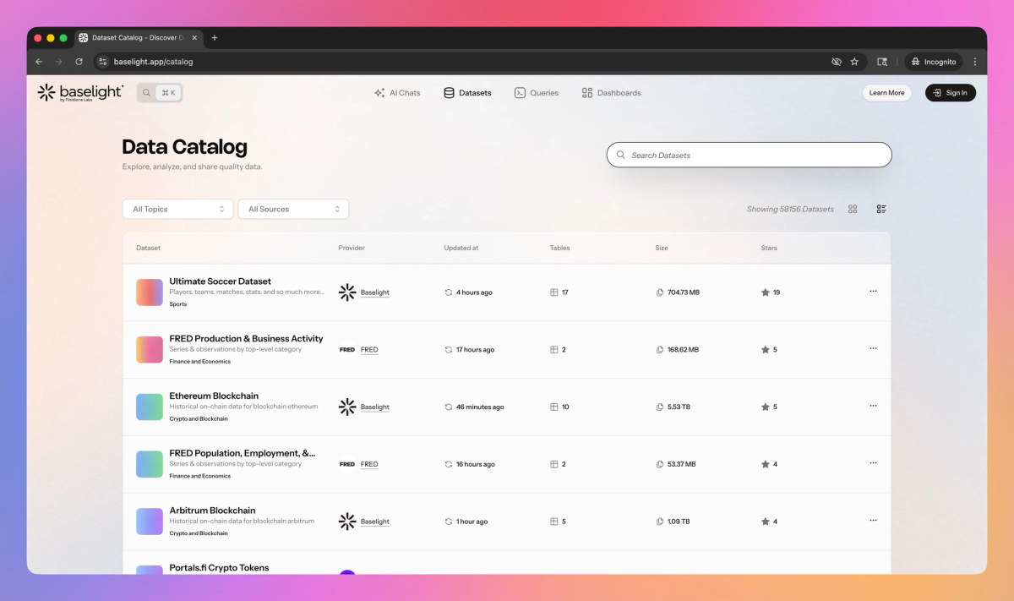
Task: Click the baselight logo
Action: point(80,93)
